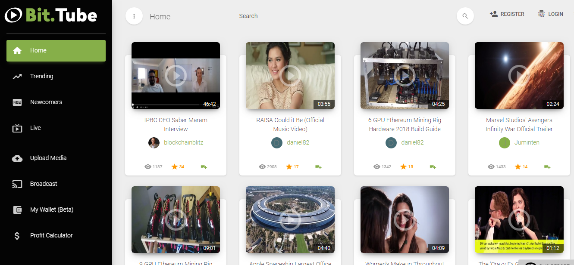Click the Profit Calculator dollar icon
The width and height of the screenshot is (574, 265).
(x=17, y=235)
